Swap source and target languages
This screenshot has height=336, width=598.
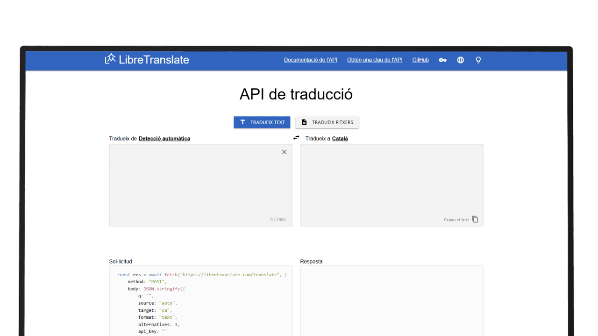[296, 138]
